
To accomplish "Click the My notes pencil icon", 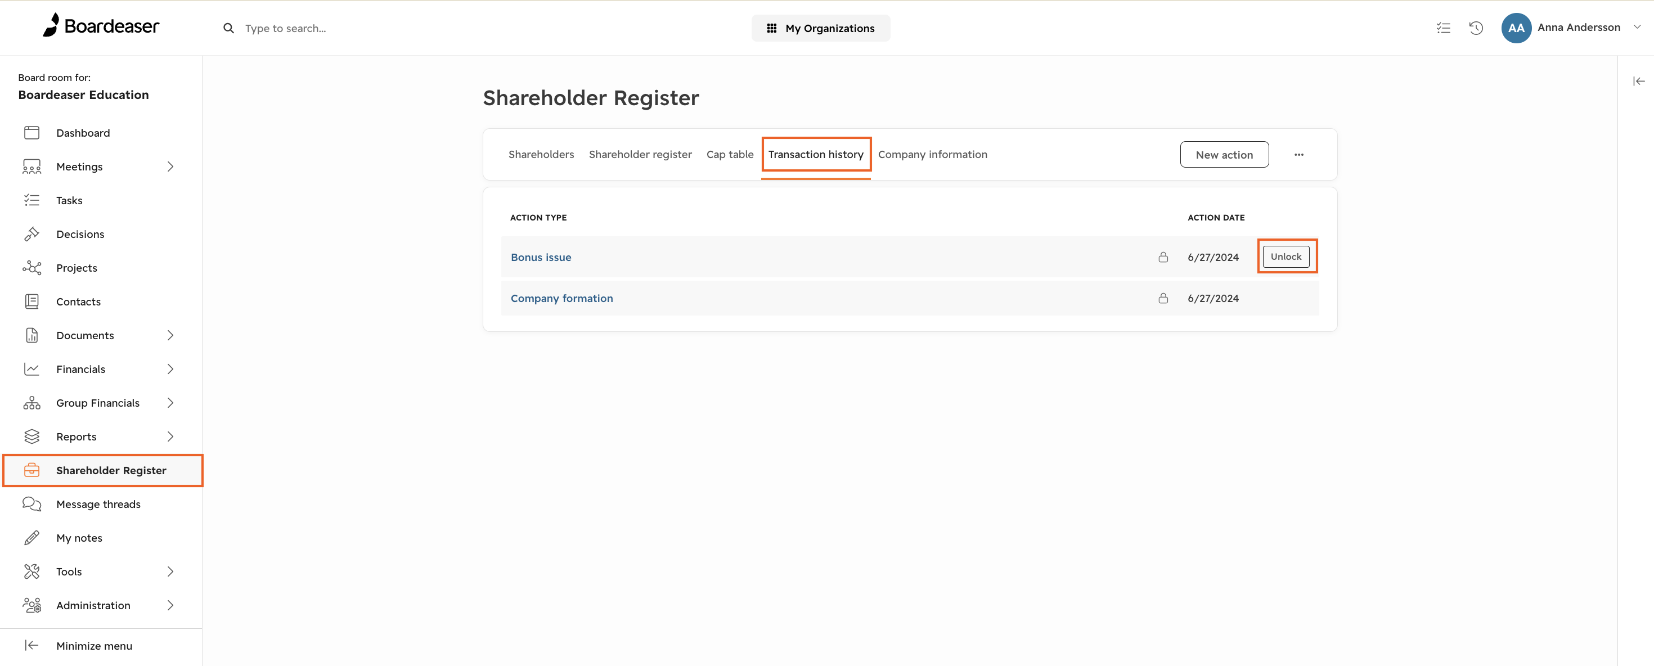I will (x=32, y=538).
